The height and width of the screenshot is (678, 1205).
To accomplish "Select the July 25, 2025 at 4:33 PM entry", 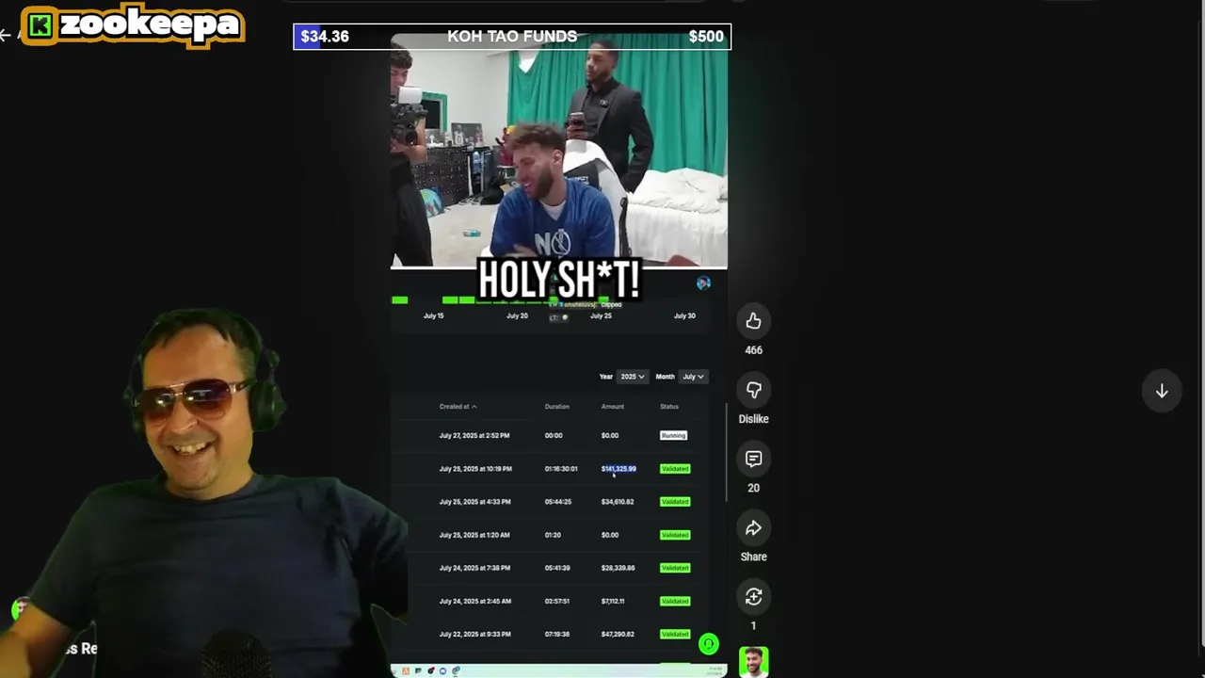I will 474,502.
